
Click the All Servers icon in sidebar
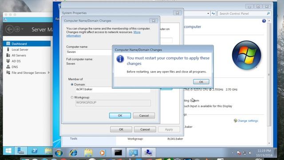[8, 55]
